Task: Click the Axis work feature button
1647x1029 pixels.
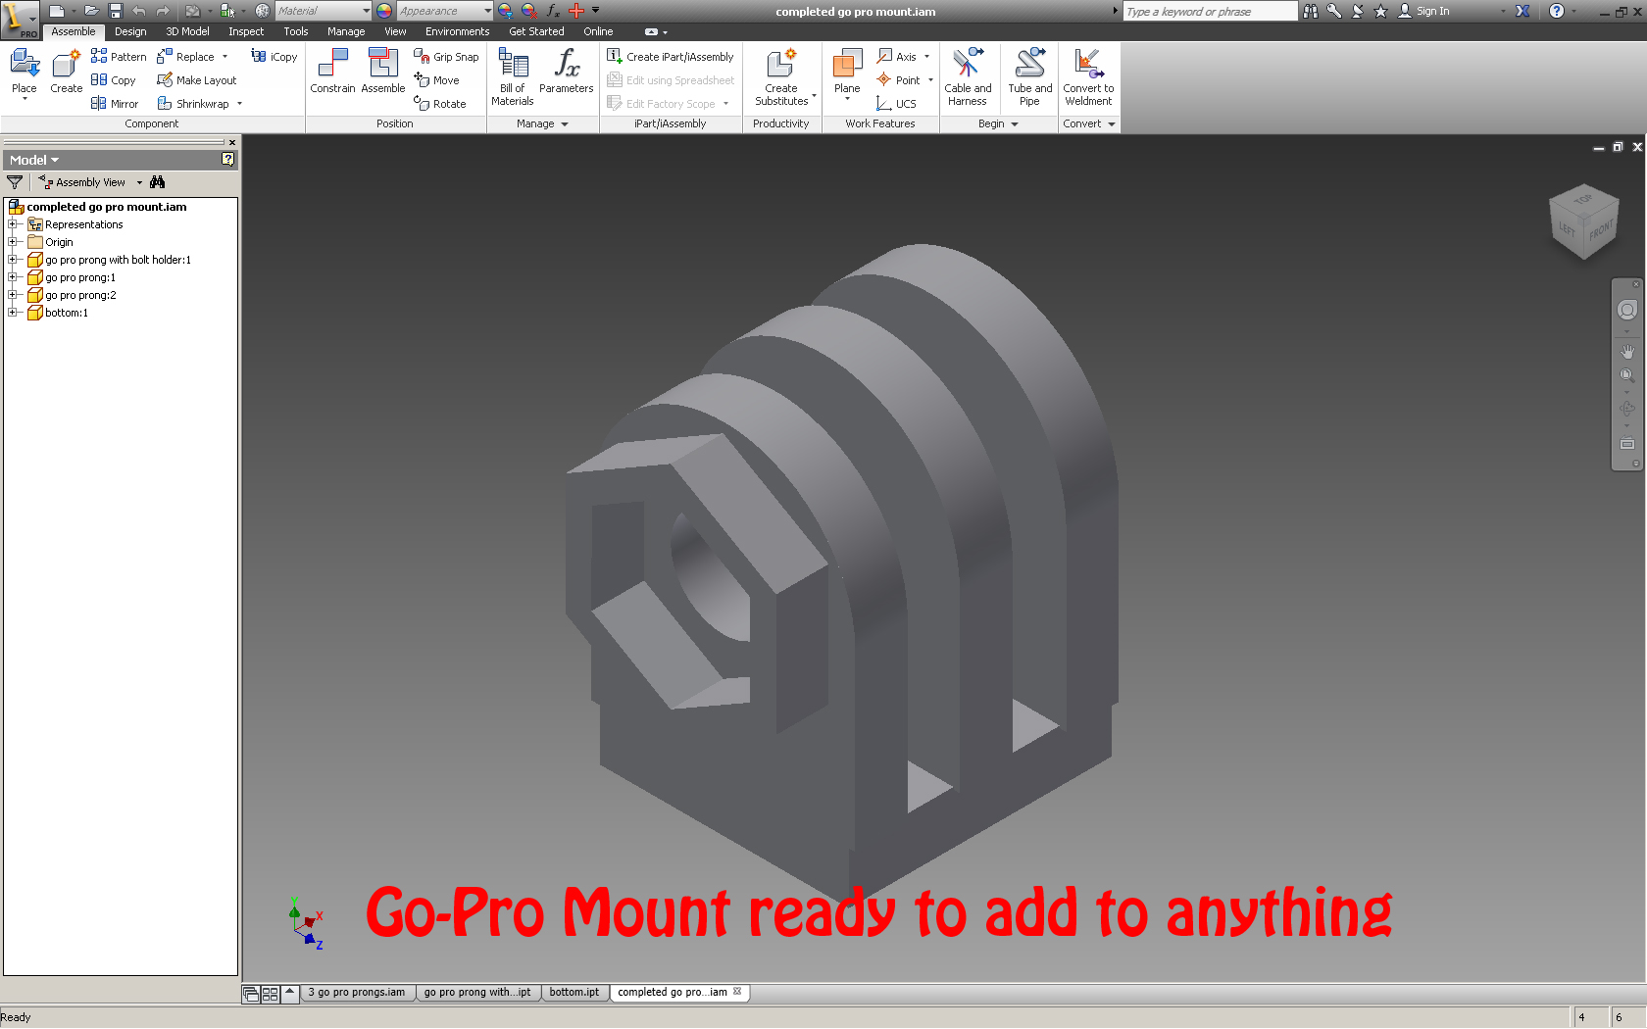Action: pos(897,57)
